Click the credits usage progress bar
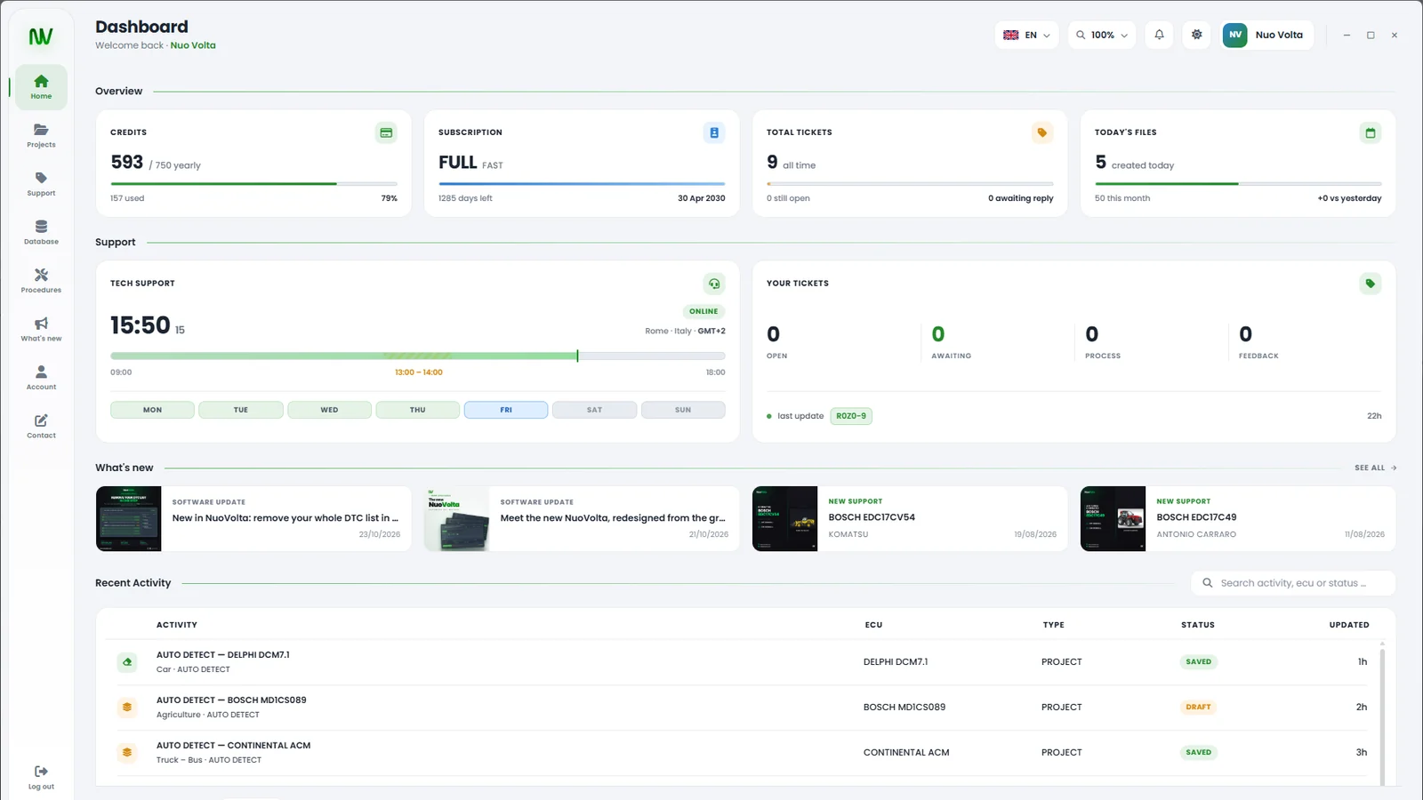 pos(253,184)
